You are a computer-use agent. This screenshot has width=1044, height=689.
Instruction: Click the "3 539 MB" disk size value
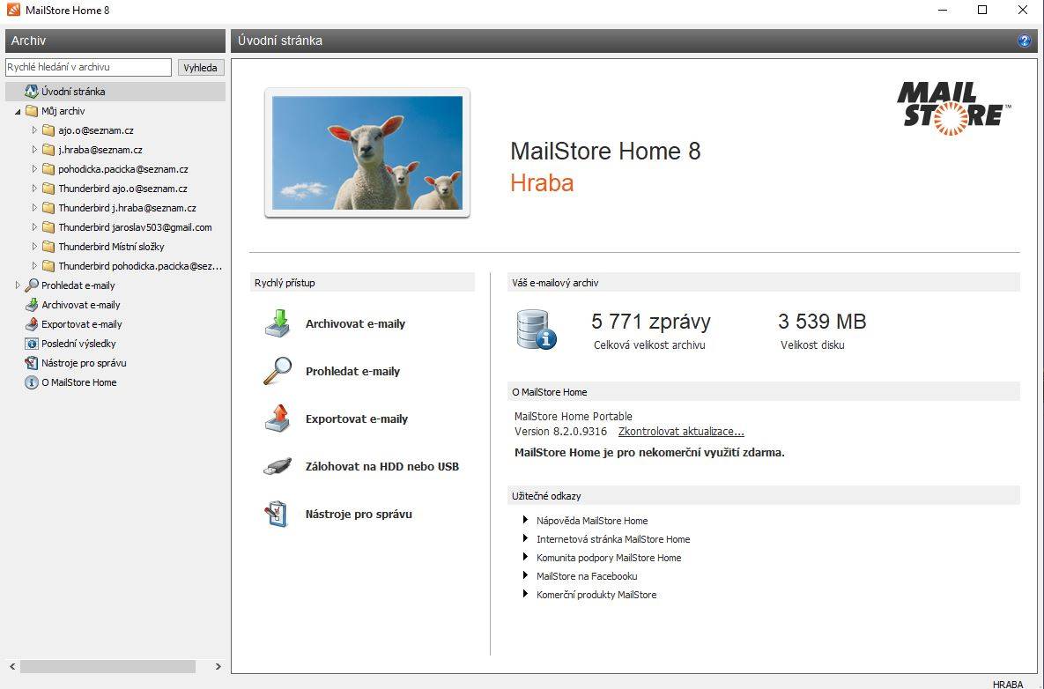pos(822,322)
